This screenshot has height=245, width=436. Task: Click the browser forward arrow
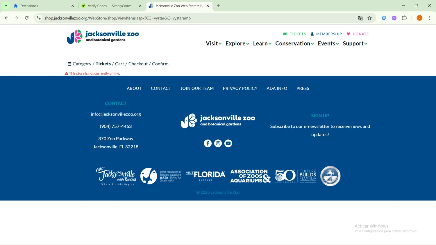(x=17, y=18)
